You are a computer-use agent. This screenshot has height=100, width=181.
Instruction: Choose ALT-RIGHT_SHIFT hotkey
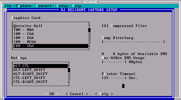41,74
